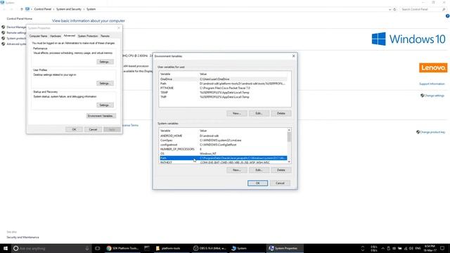Select the OS system variable row
The height and width of the screenshot is (253, 450).
tap(224, 153)
